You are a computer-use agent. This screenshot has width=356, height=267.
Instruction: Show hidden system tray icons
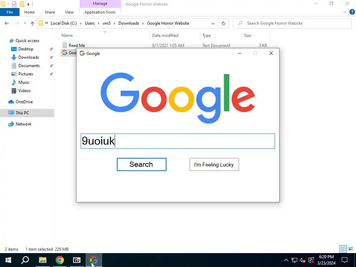286,260
